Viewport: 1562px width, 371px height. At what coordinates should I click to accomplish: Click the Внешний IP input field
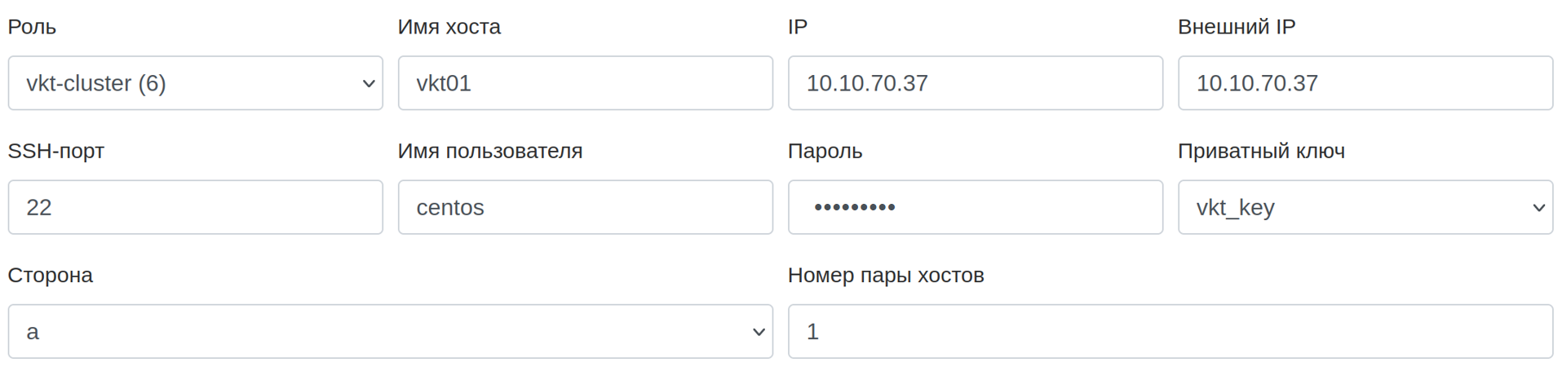1365,83
